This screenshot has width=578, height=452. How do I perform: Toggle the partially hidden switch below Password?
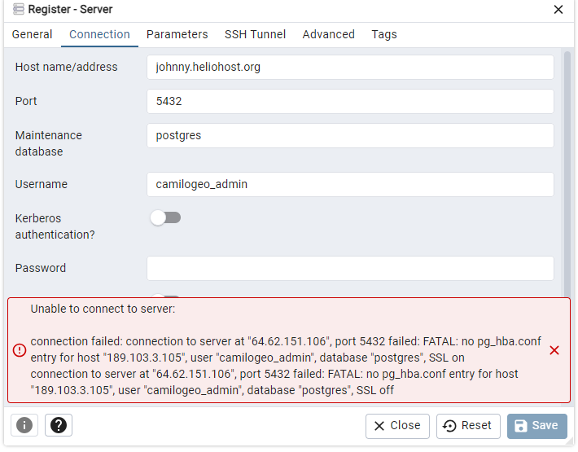tap(165, 296)
